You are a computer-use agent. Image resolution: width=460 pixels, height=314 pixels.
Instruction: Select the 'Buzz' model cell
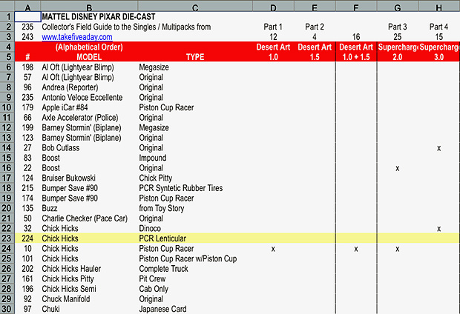click(50, 208)
